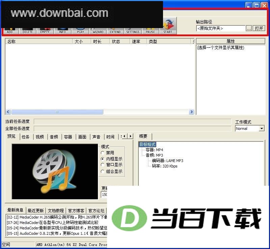This screenshot has width=270, height=249.
Task: Open the EXTEND toolbar button
Action: (115, 31)
